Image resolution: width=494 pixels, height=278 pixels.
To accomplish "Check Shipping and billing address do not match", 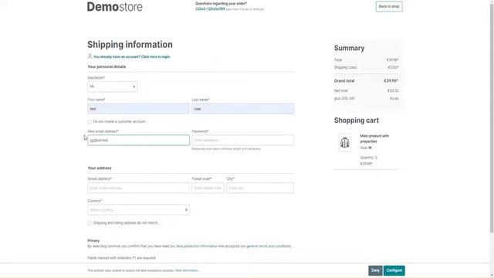I will 90,223.
